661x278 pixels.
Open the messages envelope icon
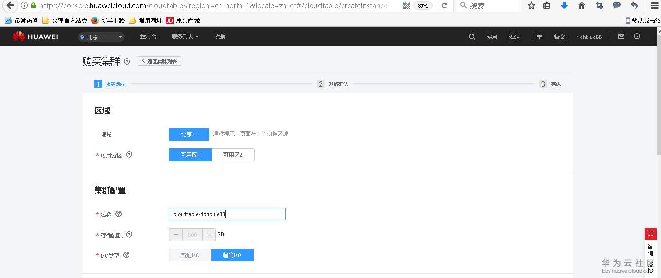pyautogui.click(x=621, y=37)
